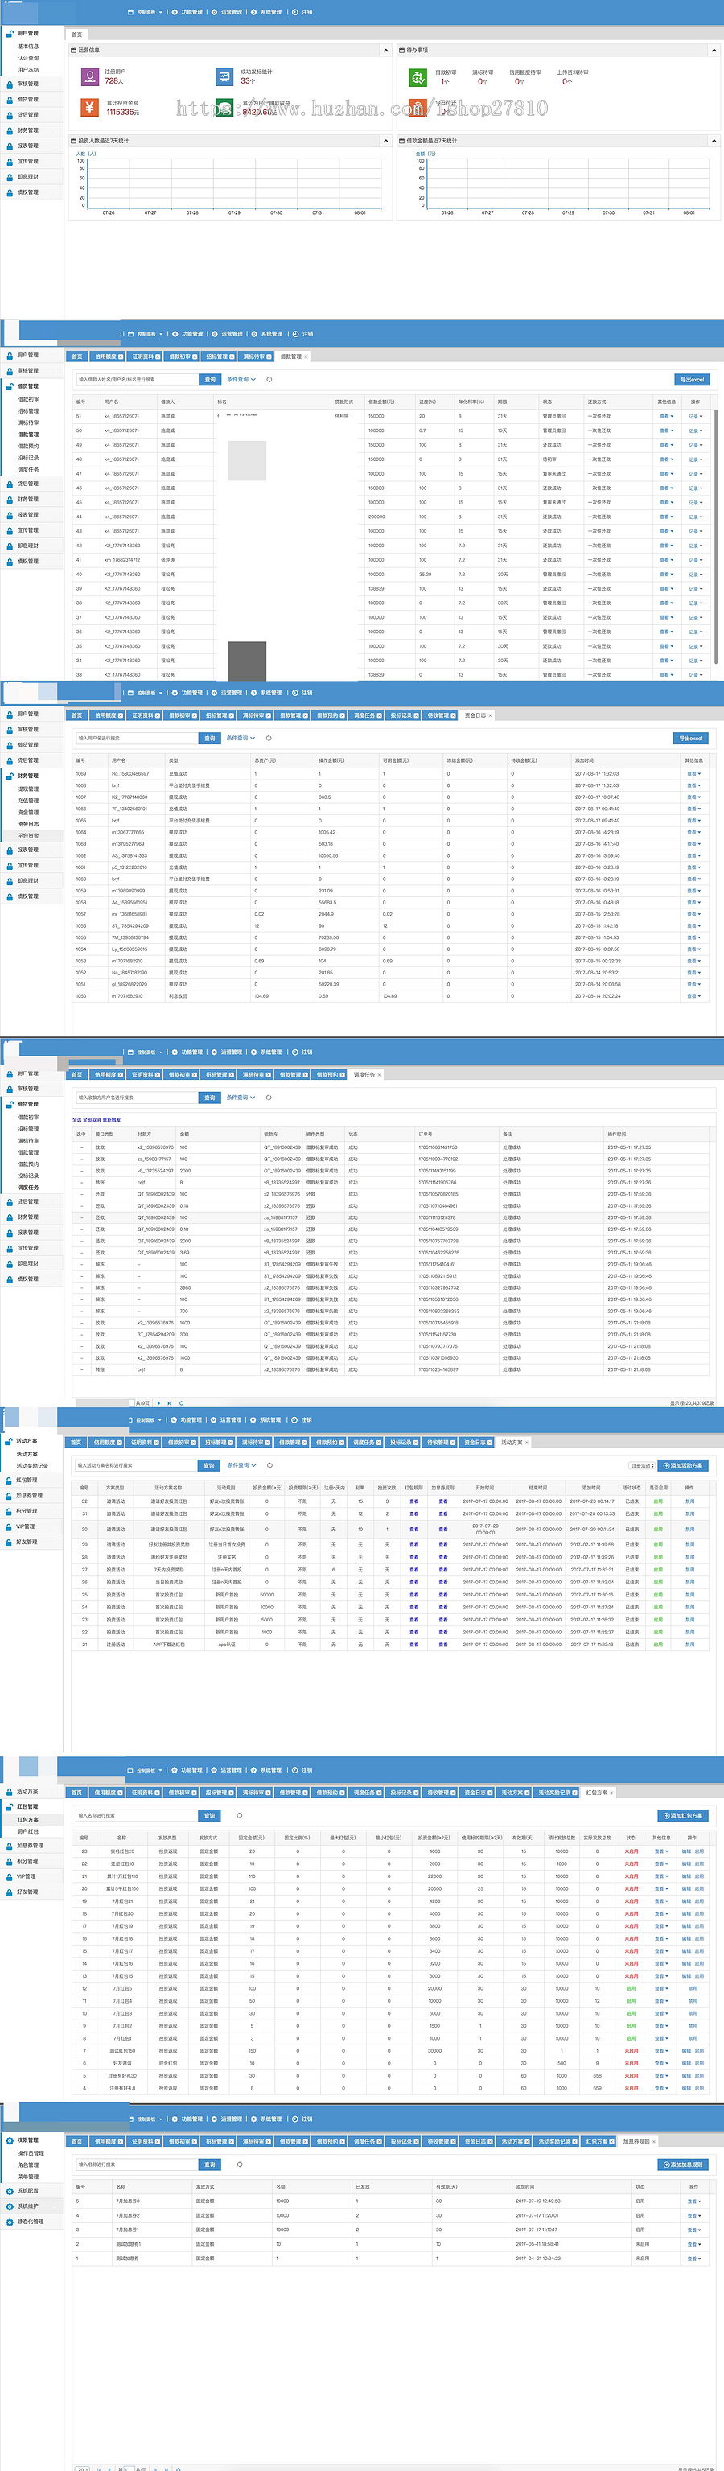Collapse the 投资人数最近7天统计 chart panel
Image resolution: width=724 pixels, height=2471 pixels.
[x=385, y=141]
